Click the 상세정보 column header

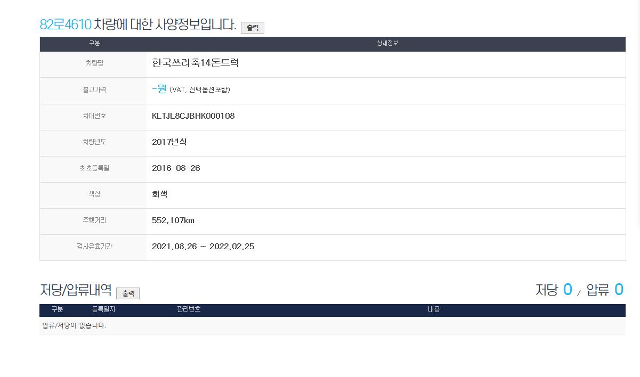pyautogui.click(x=387, y=44)
